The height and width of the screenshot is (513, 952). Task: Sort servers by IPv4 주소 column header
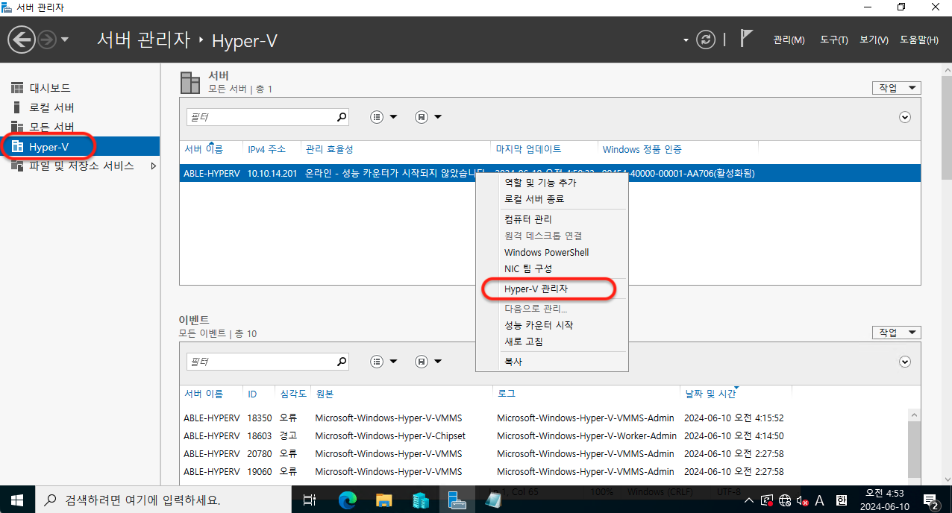(x=266, y=149)
